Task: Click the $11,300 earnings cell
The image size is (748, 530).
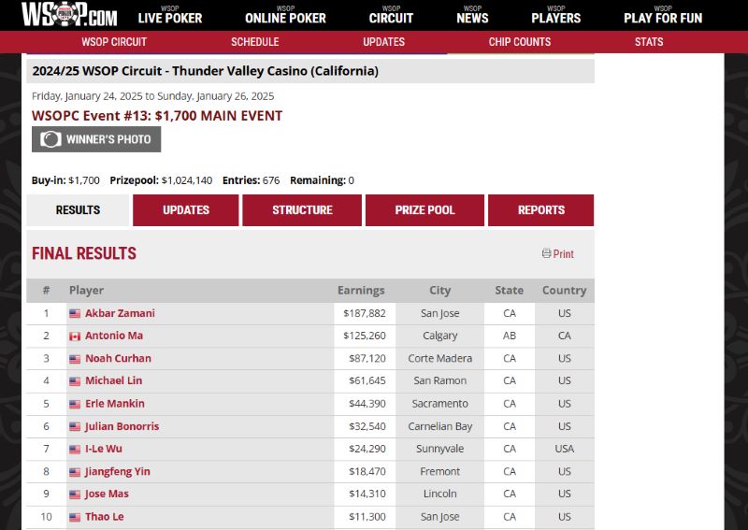Action: (x=365, y=517)
